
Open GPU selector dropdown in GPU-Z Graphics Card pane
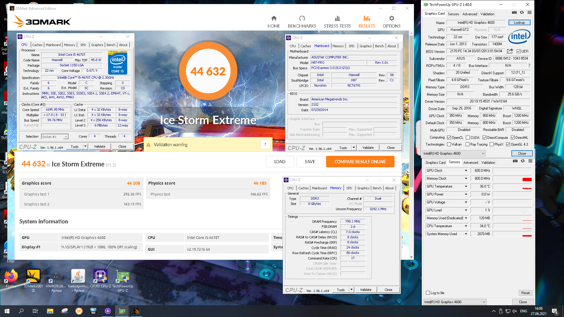(x=454, y=153)
